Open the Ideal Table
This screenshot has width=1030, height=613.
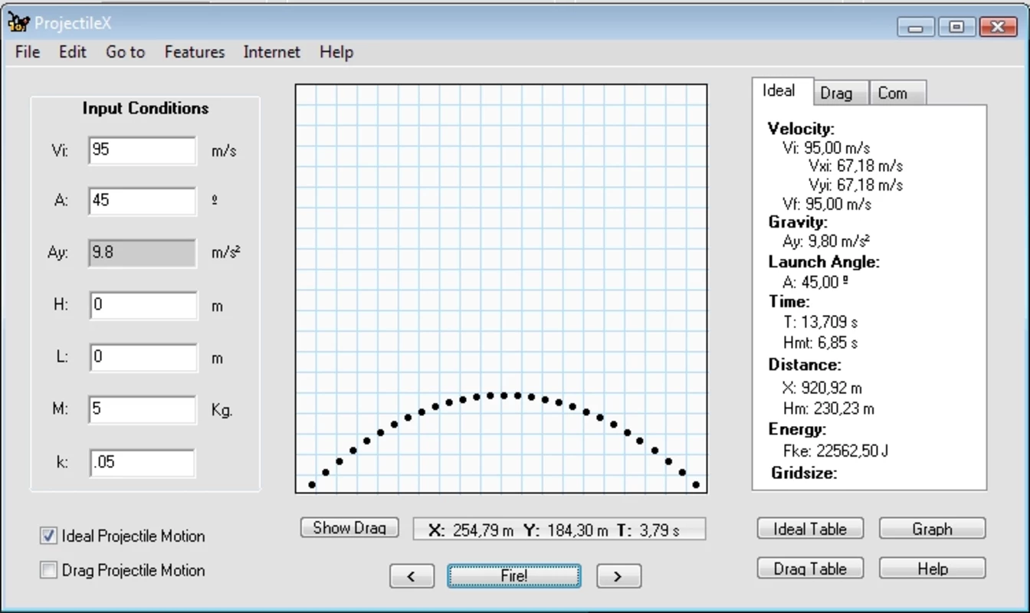point(810,529)
